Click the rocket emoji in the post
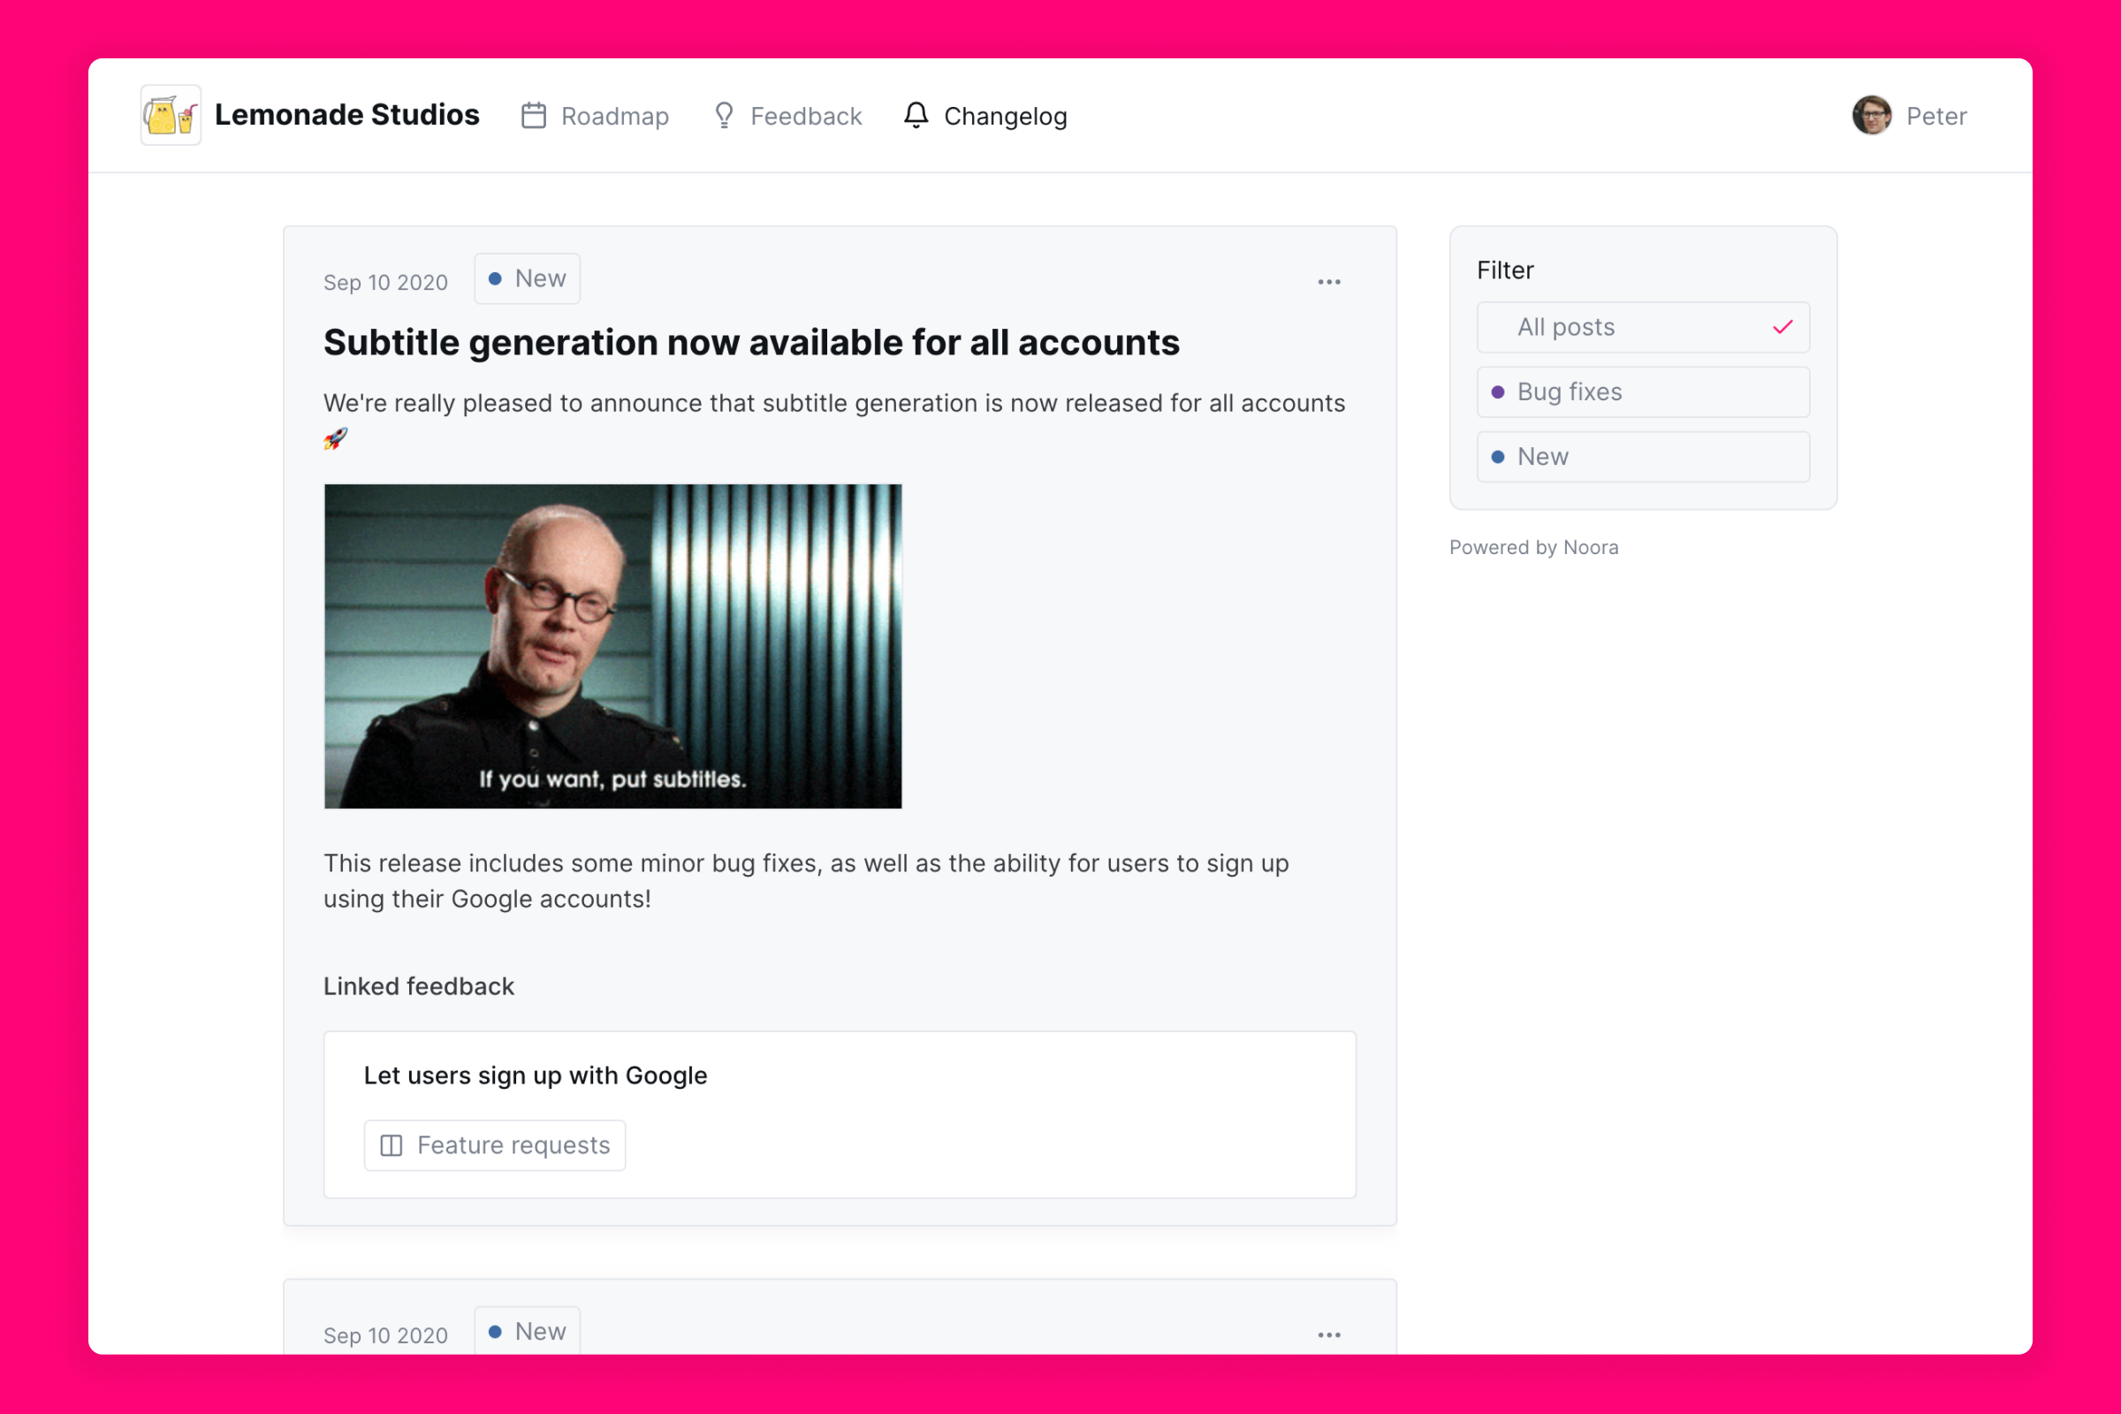The width and height of the screenshot is (2121, 1414). point(336,439)
